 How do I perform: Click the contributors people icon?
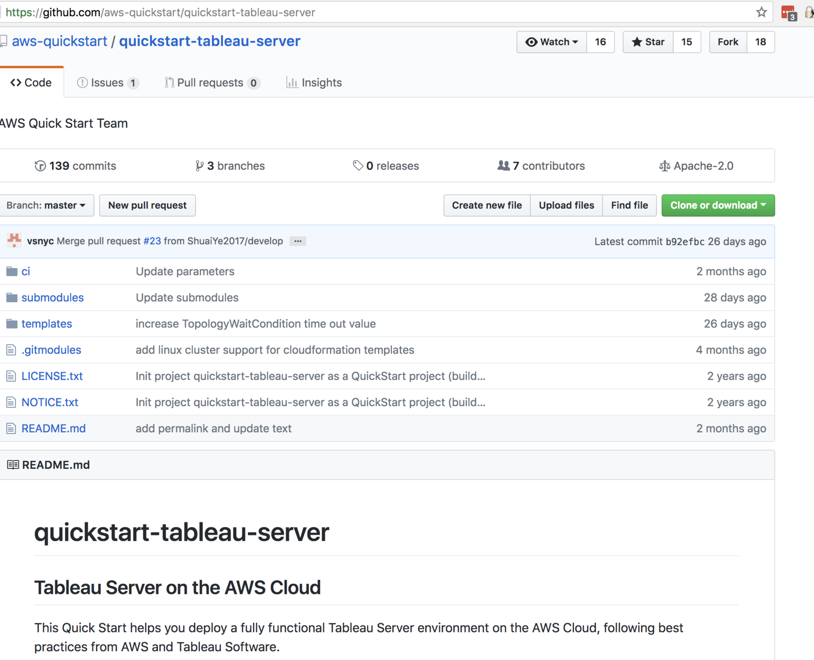tap(503, 166)
